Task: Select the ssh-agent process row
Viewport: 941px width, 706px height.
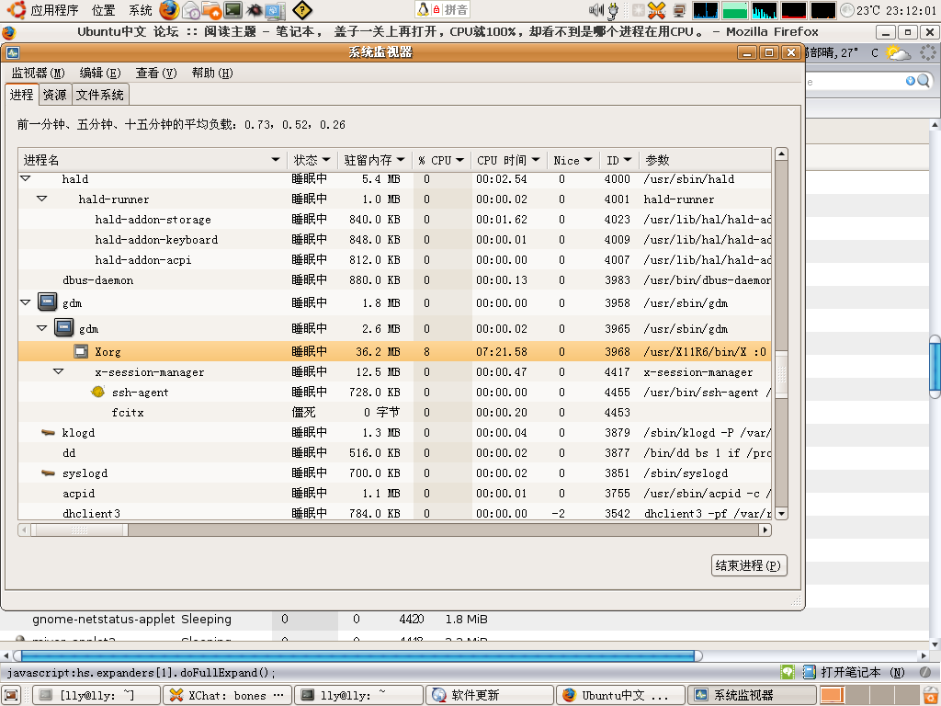Action: [394, 392]
